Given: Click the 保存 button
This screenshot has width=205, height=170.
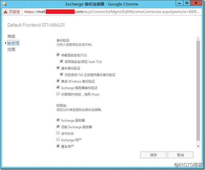Looking at the screenshot, I should (x=153, y=155).
